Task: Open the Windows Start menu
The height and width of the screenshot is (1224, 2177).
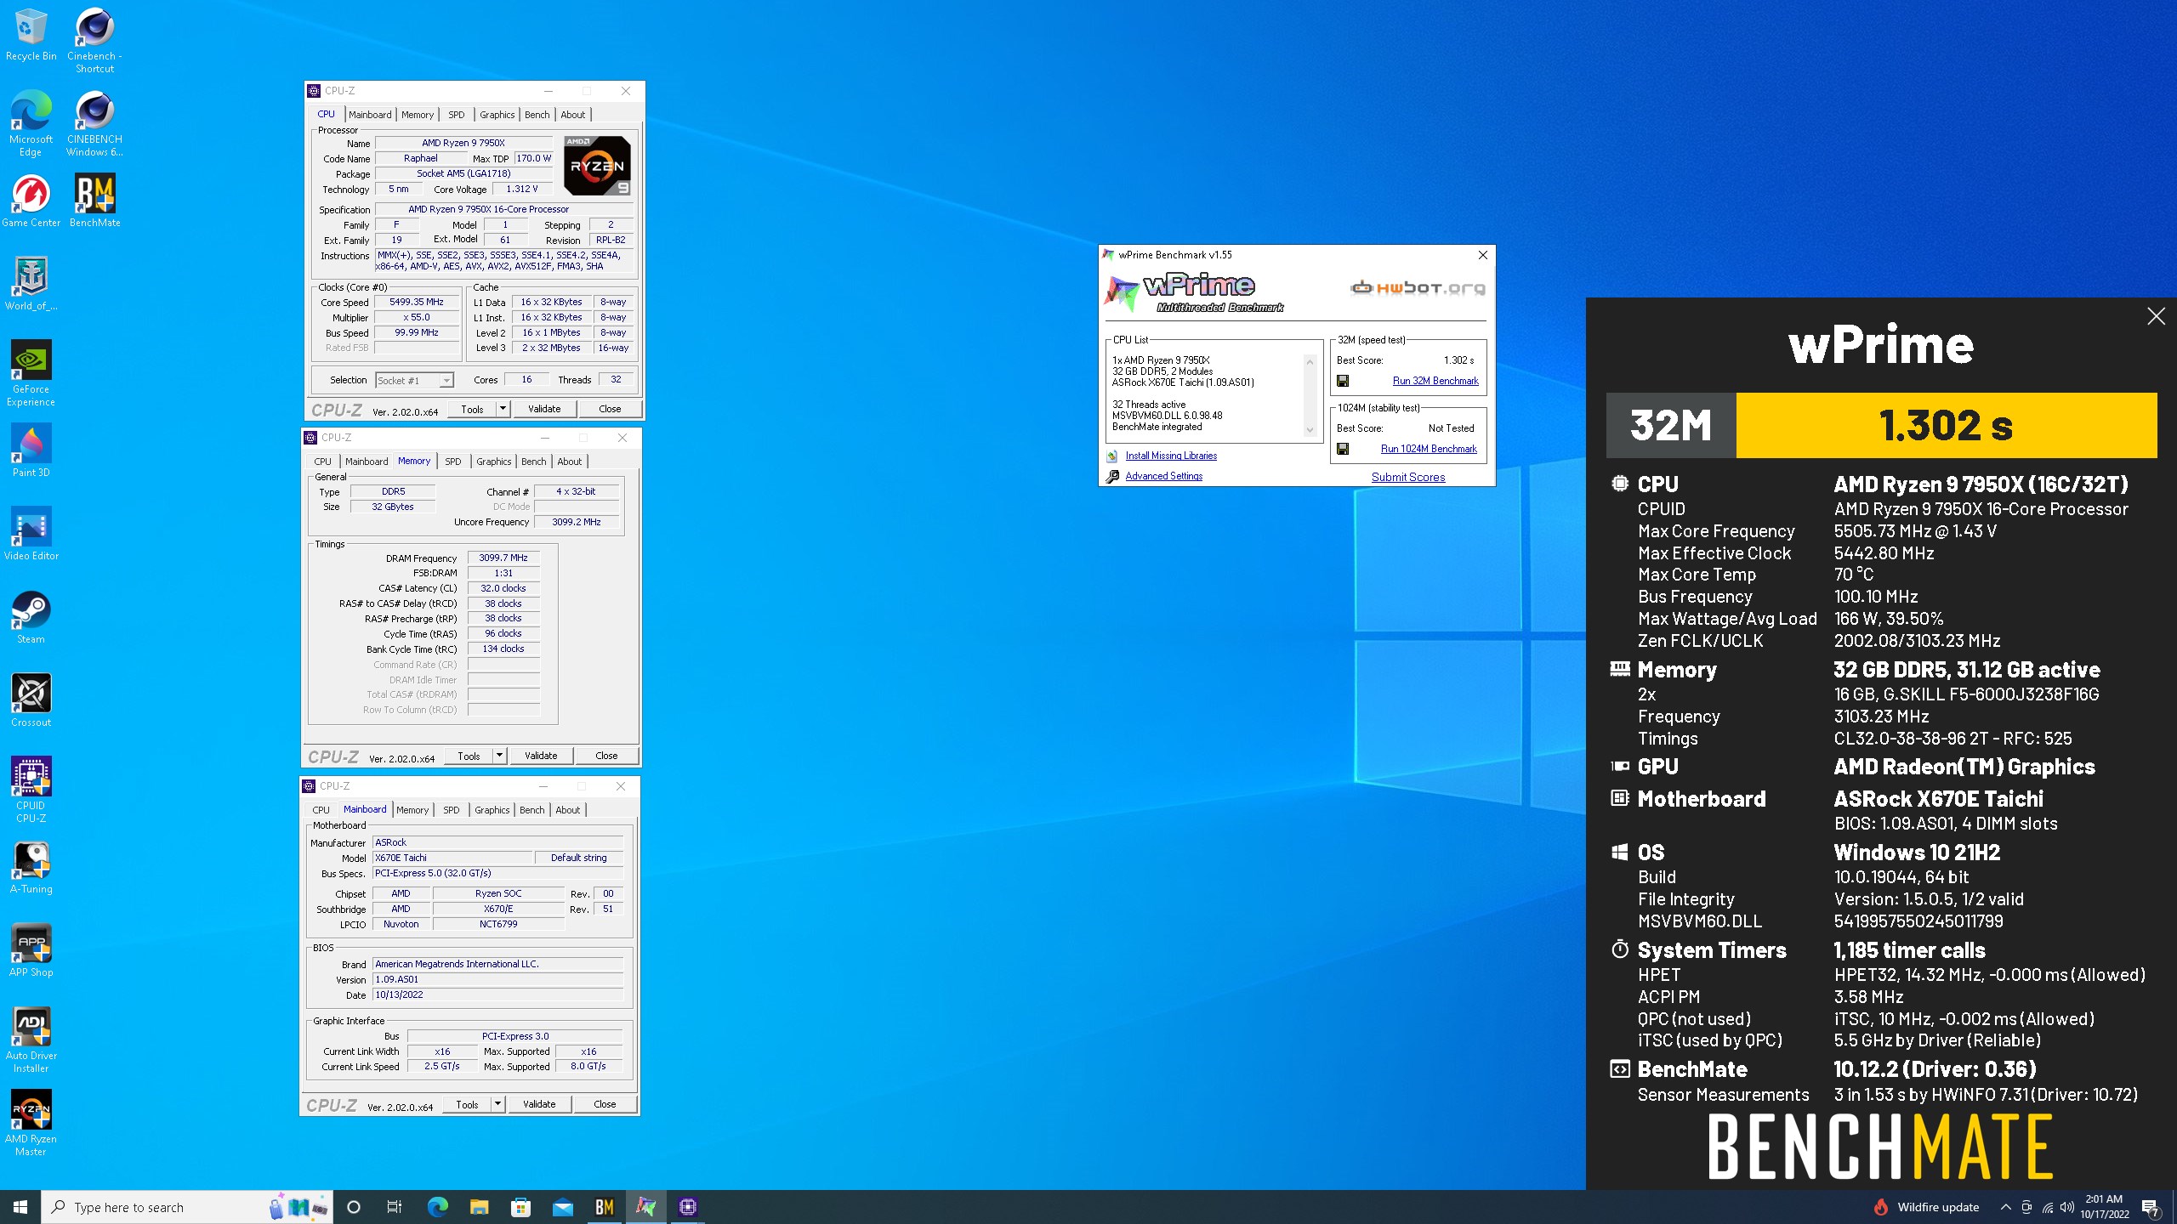Action: pyautogui.click(x=20, y=1207)
